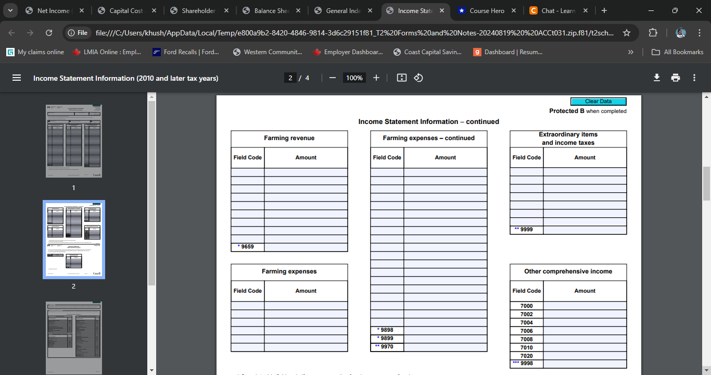Switch to the Balance Sheet tab

click(x=271, y=10)
